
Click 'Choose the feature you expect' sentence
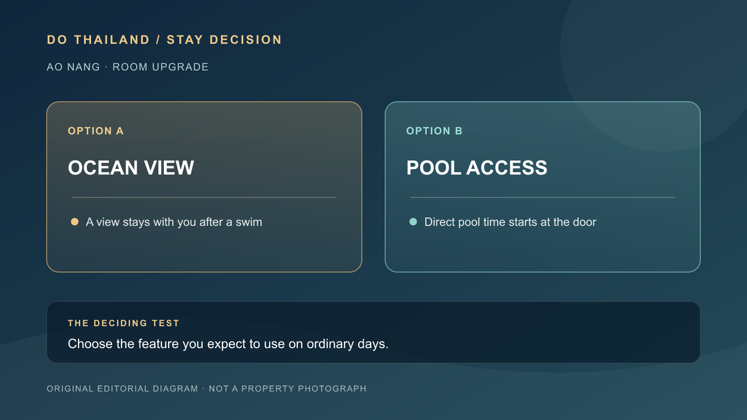click(228, 344)
